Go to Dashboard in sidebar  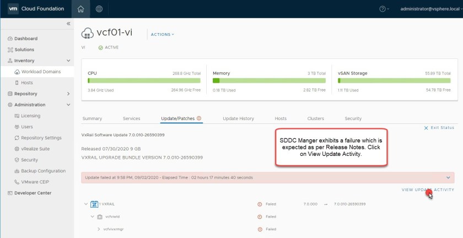[x=26, y=39]
